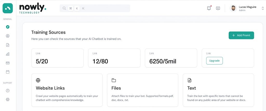Click the Add Promt button

coord(241,35)
